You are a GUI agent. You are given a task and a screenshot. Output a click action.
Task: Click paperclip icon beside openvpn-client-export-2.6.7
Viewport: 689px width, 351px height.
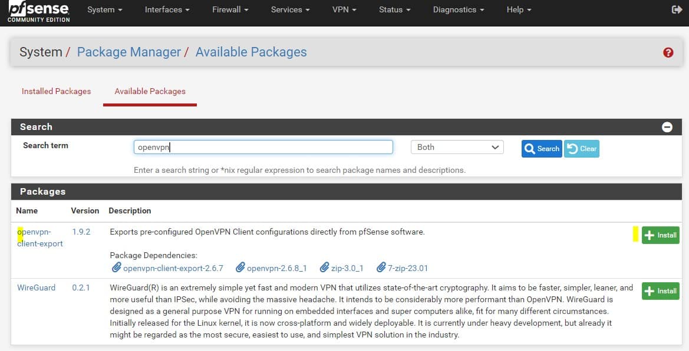point(117,268)
